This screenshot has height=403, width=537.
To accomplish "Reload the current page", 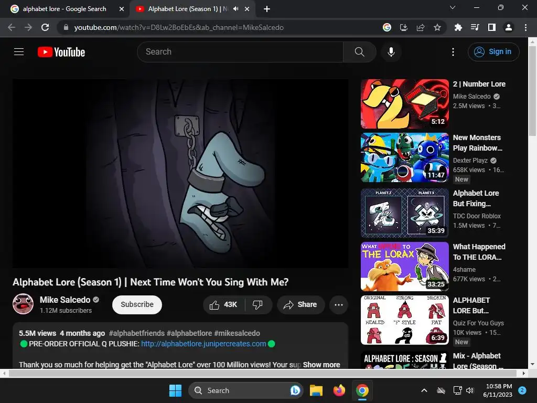I will 45,27.
